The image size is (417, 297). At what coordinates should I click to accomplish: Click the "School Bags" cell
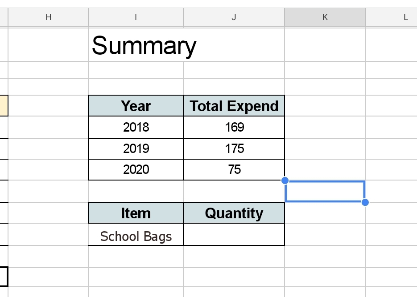[x=136, y=235]
